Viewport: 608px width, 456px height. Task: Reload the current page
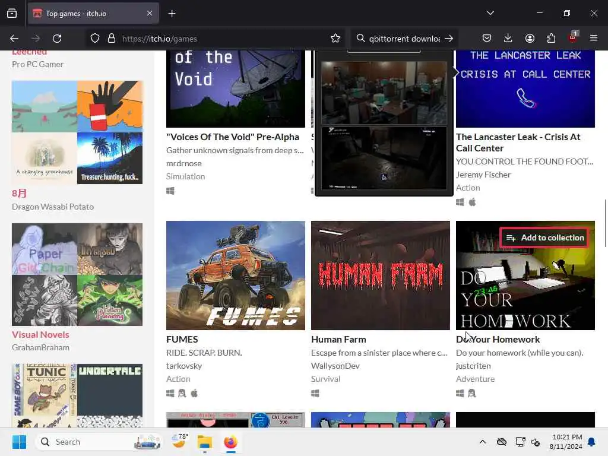pyautogui.click(x=57, y=39)
